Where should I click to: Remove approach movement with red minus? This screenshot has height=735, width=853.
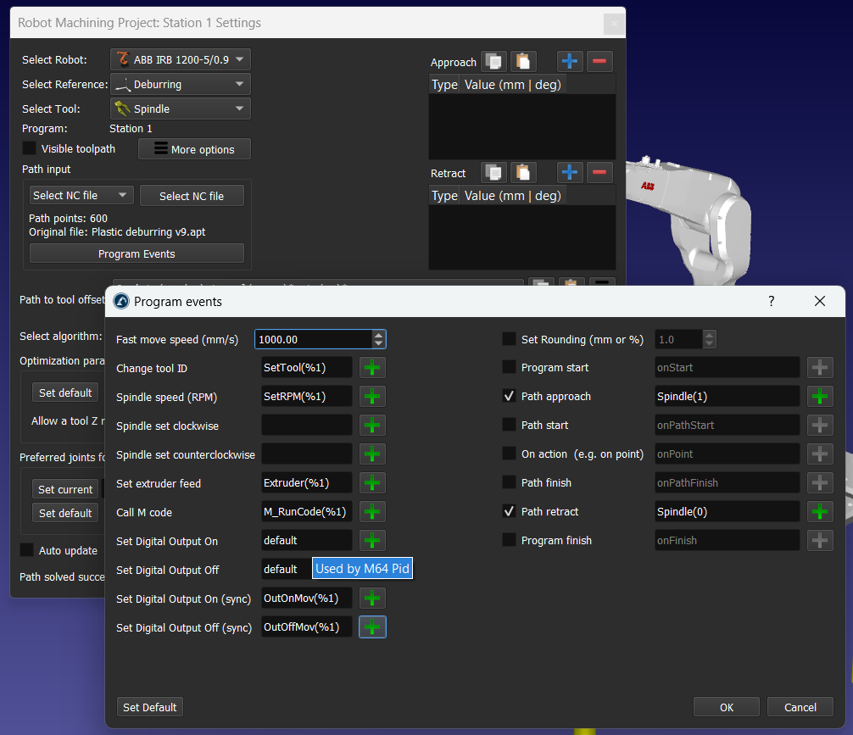tap(599, 61)
